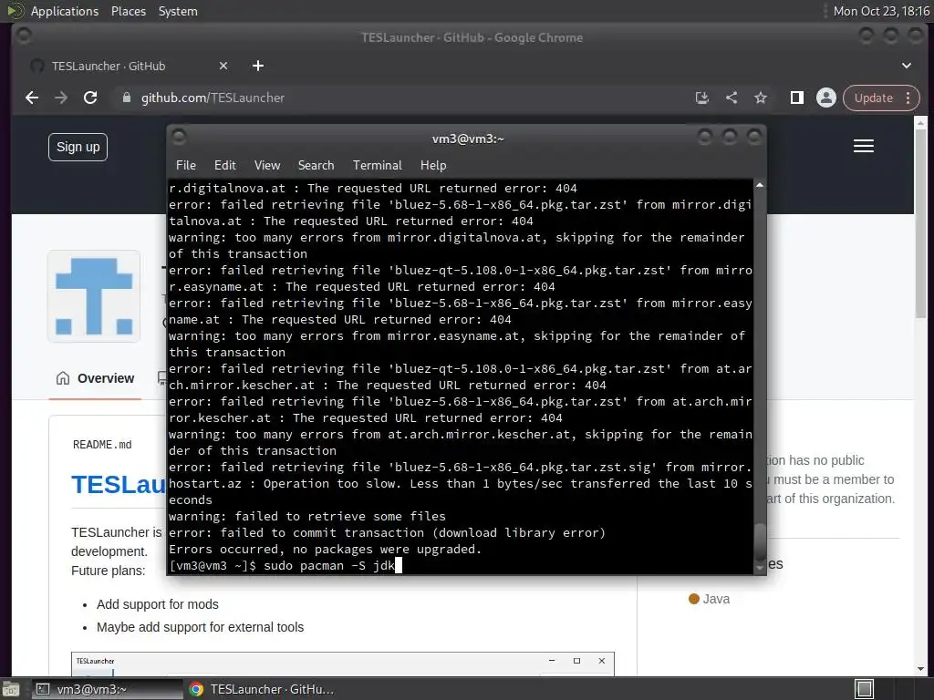Image resolution: width=934 pixels, height=700 pixels.
Task: Click the Chrome Update button
Action: [873, 98]
